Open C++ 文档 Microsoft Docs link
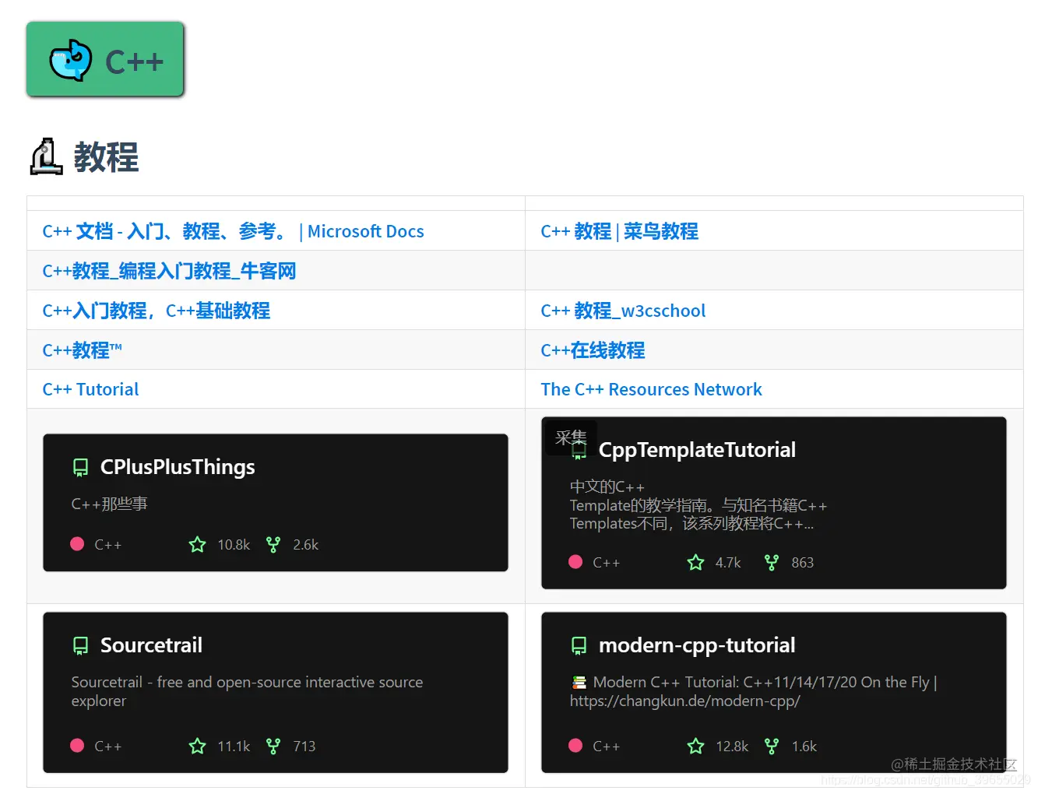 pyautogui.click(x=233, y=231)
